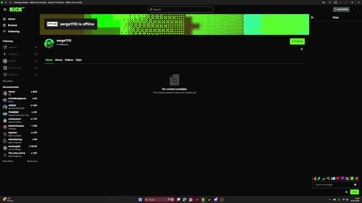Image resolution: width=362 pixels, height=203 pixels.
Task: Insert the Pepe with sunglasses emote
Action: (x=328, y=178)
